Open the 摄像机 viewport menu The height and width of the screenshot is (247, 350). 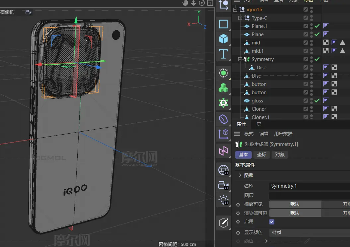[7, 12]
